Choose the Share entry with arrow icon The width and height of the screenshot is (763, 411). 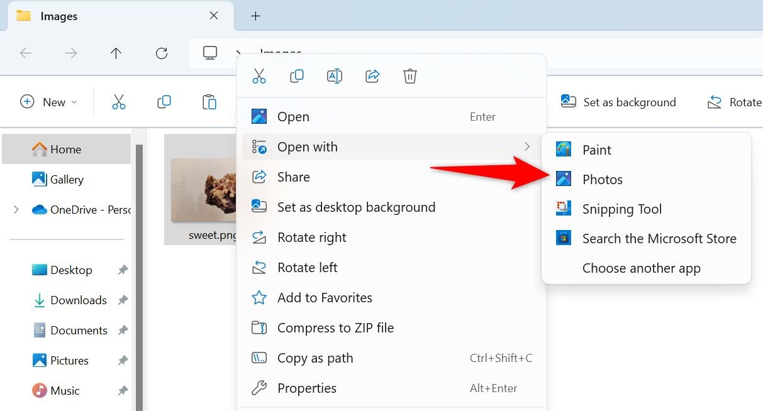click(391, 177)
